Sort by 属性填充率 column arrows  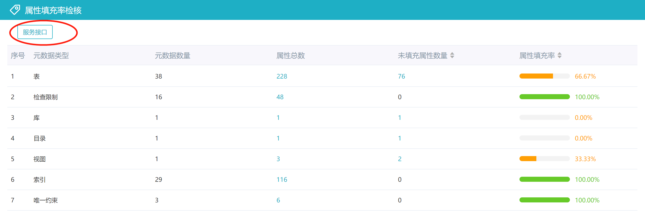coord(560,55)
